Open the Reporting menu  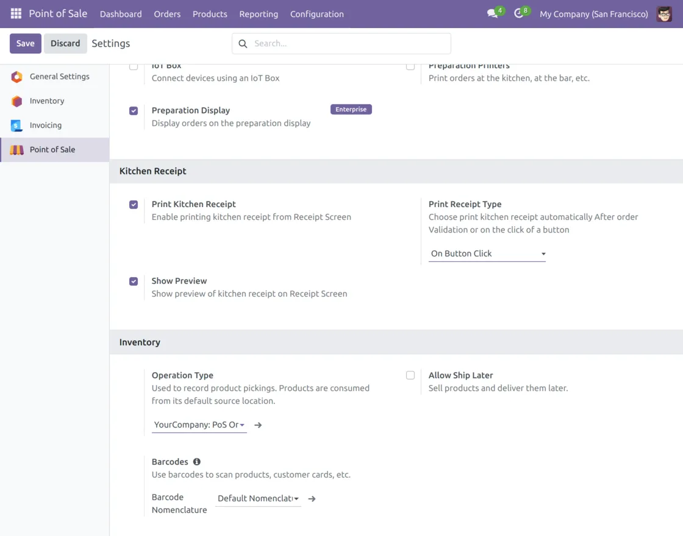[x=259, y=14]
